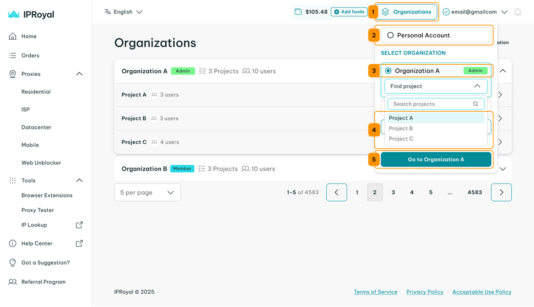This screenshot has height=307, width=534.
Task: Click the wallet balance icon
Action: point(299,12)
